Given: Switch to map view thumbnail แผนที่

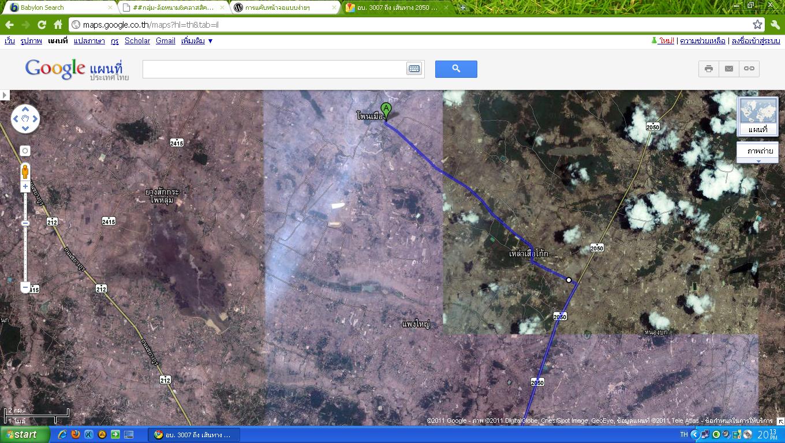Looking at the screenshot, I should click(757, 117).
